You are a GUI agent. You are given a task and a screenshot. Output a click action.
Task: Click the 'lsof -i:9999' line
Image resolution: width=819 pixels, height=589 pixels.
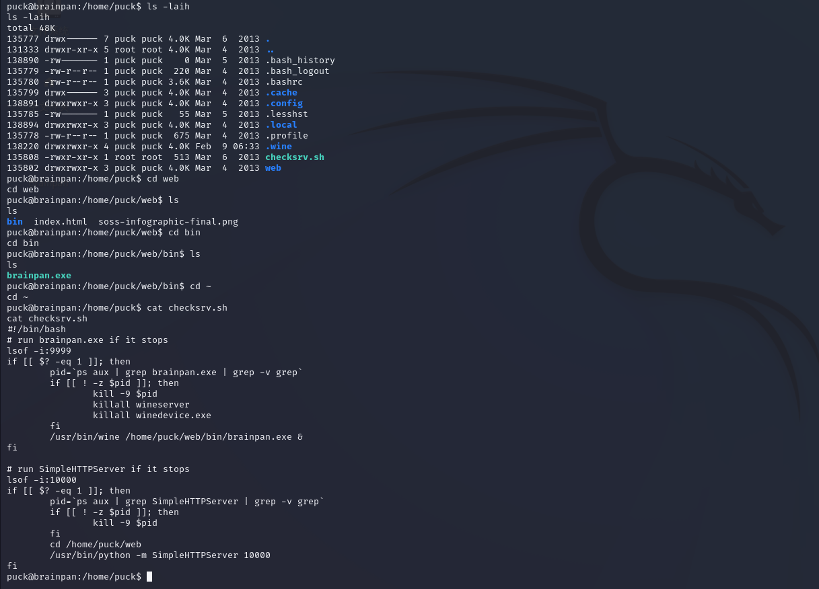[x=39, y=351]
